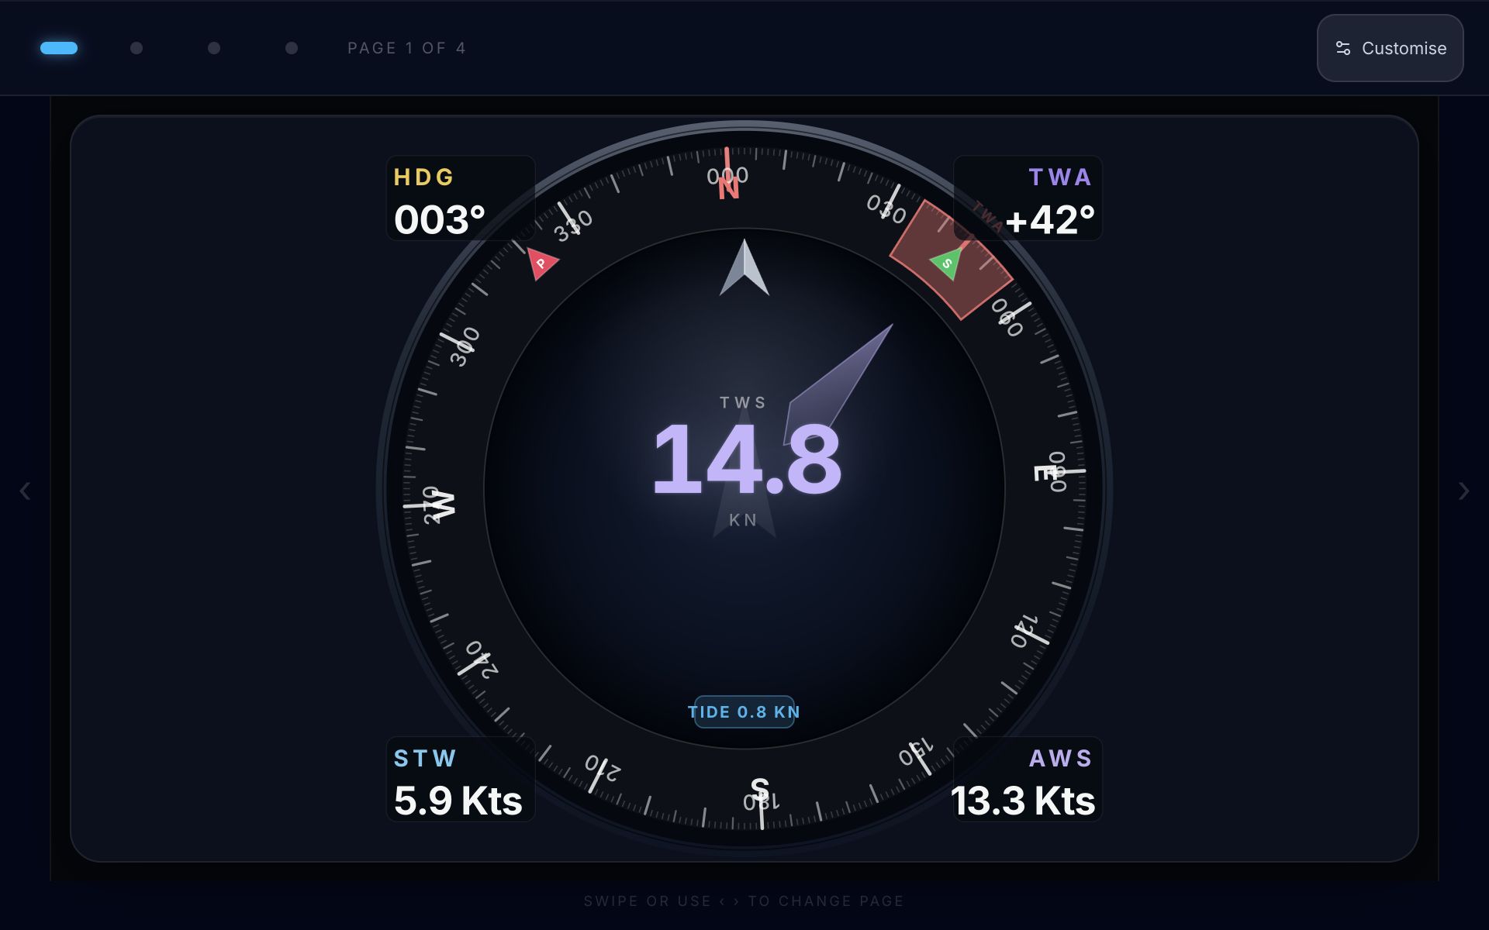Click the KN unit label
The height and width of the screenshot is (930, 1489).
(x=743, y=520)
